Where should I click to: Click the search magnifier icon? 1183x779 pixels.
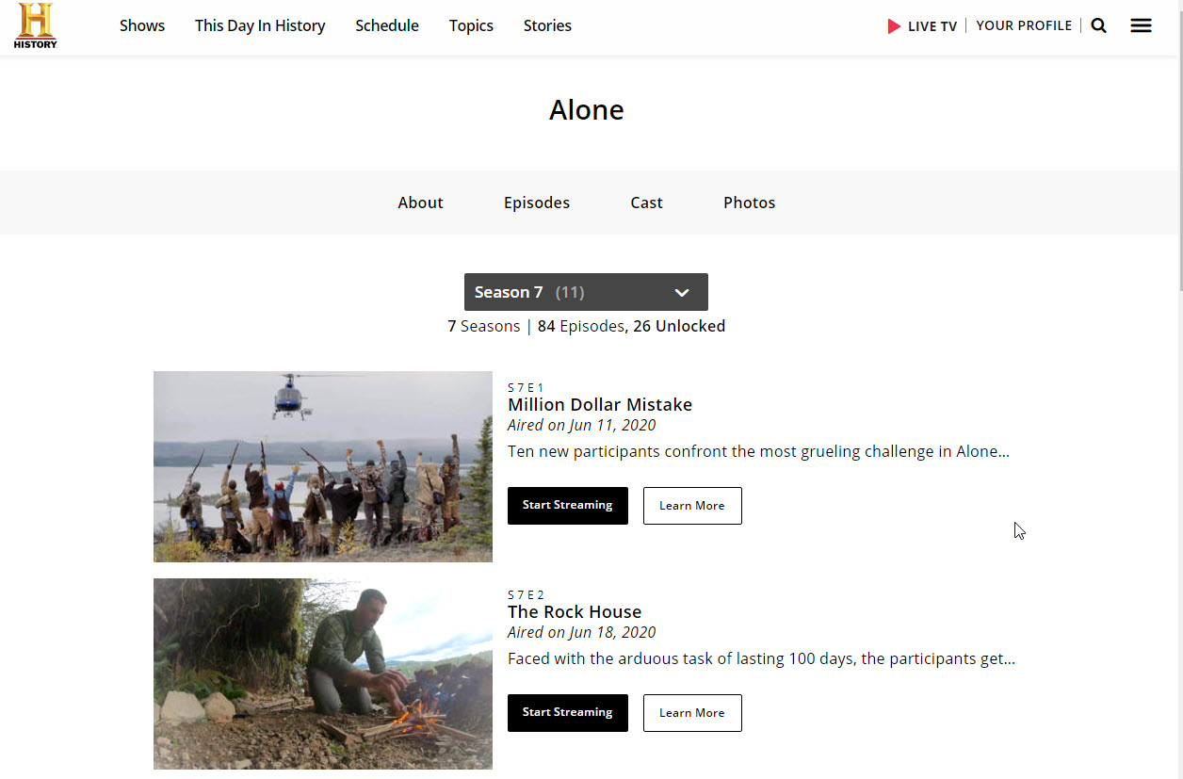pyautogui.click(x=1098, y=25)
